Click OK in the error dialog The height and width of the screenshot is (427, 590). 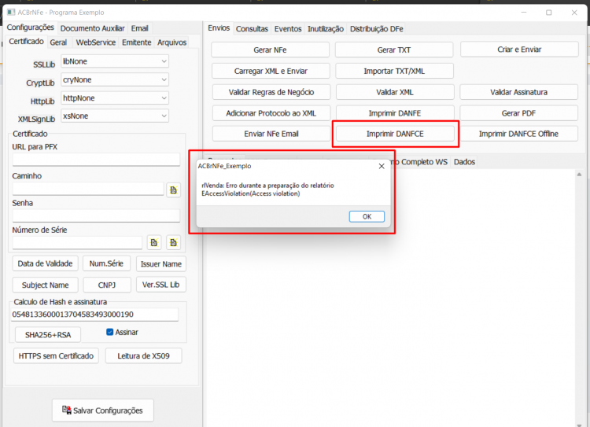[367, 216]
